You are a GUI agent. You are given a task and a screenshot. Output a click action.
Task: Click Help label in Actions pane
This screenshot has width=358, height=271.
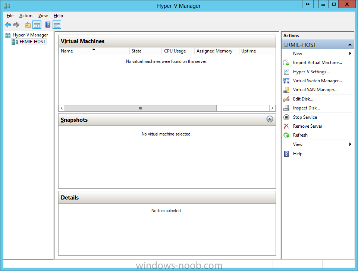click(298, 154)
